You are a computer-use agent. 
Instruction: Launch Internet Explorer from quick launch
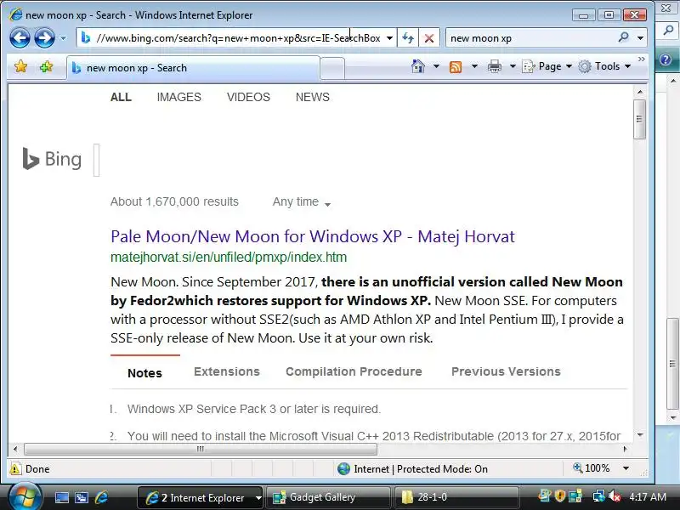click(101, 497)
